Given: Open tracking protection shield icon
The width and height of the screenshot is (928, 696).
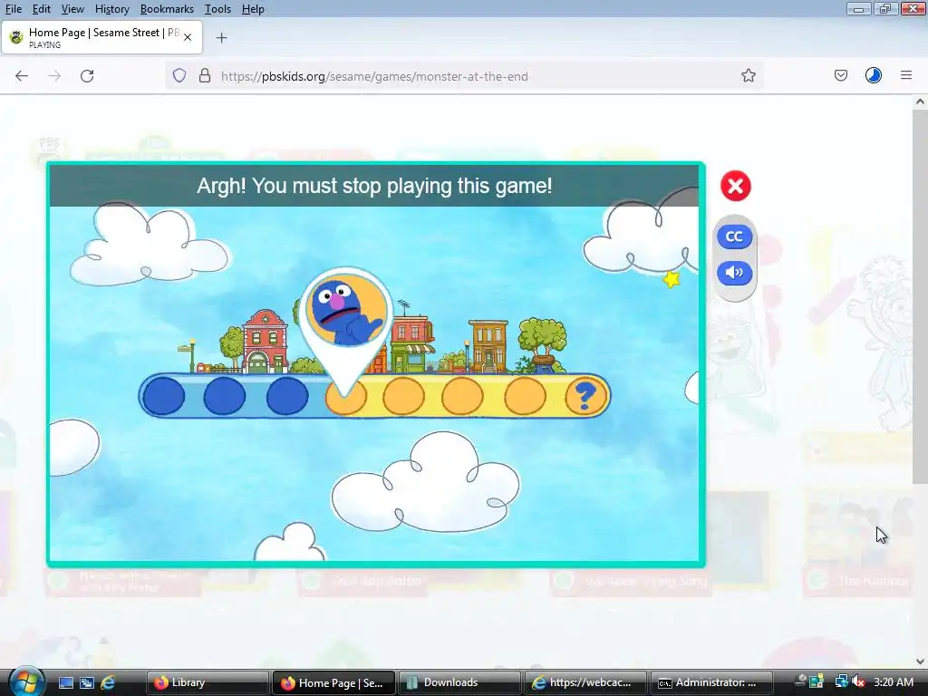Looking at the screenshot, I should (179, 76).
